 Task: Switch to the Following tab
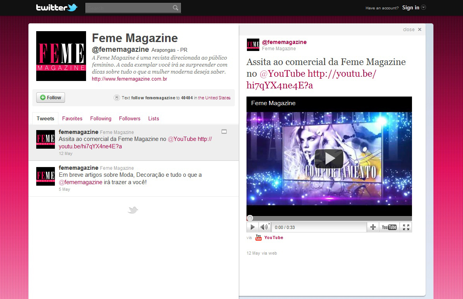(101, 118)
